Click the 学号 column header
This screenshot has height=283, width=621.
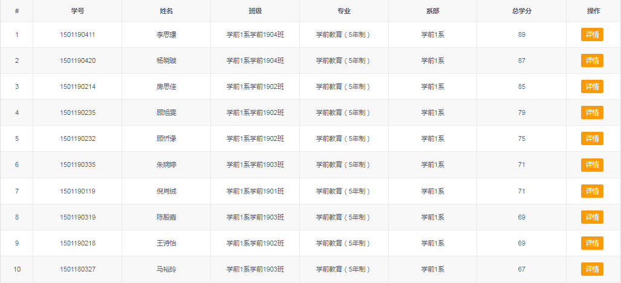[x=77, y=11]
